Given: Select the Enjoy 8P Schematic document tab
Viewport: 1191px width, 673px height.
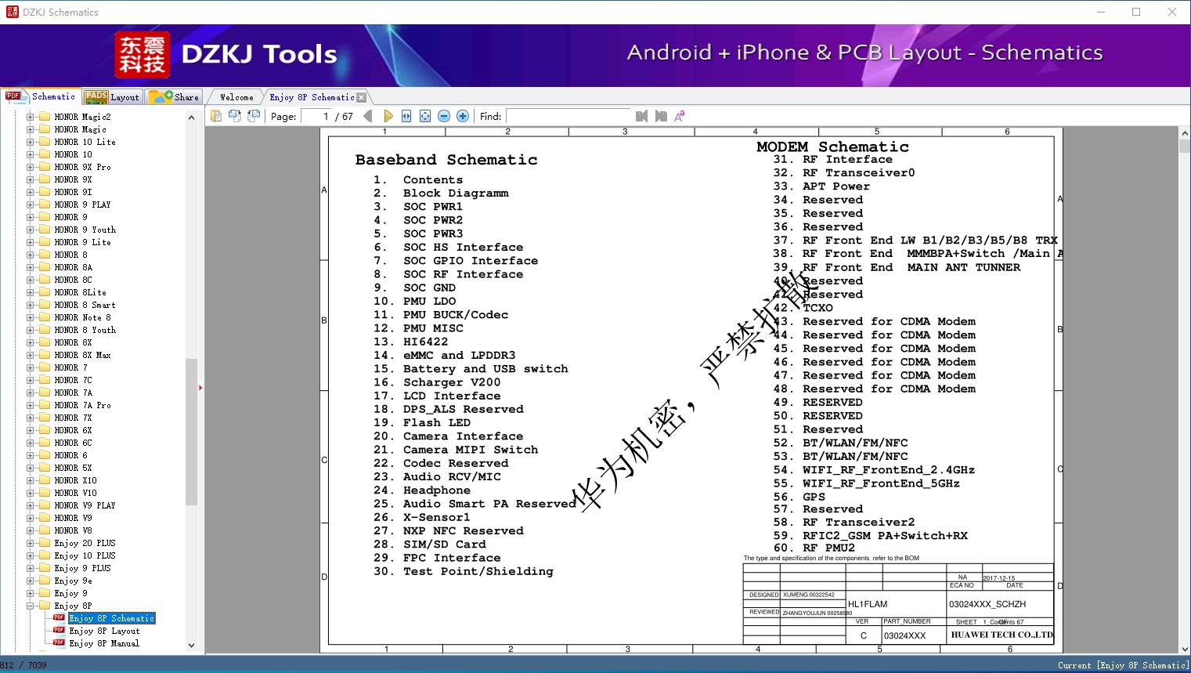Looking at the screenshot, I should tap(312, 97).
